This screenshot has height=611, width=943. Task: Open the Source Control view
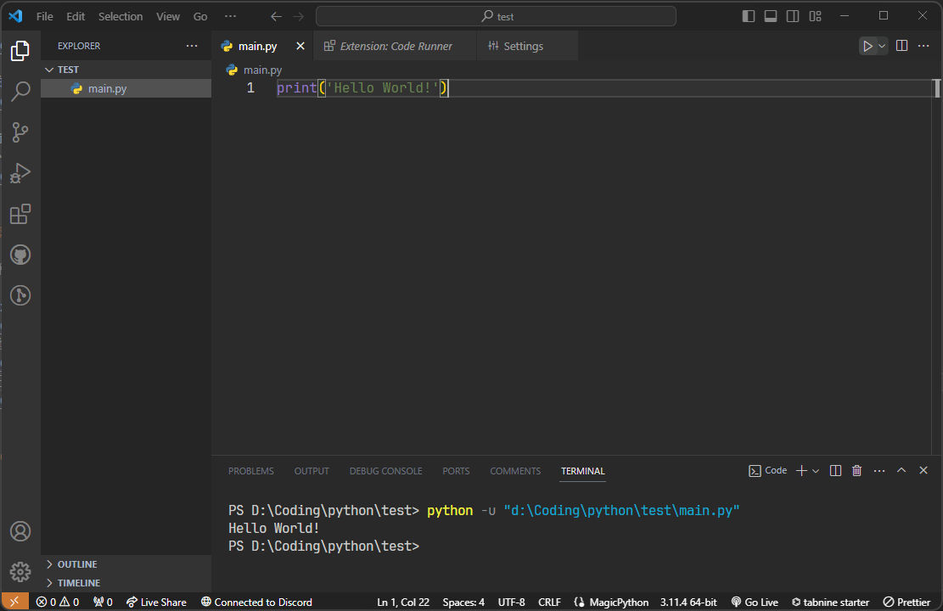pyautogui.click(x=20, y=132)
